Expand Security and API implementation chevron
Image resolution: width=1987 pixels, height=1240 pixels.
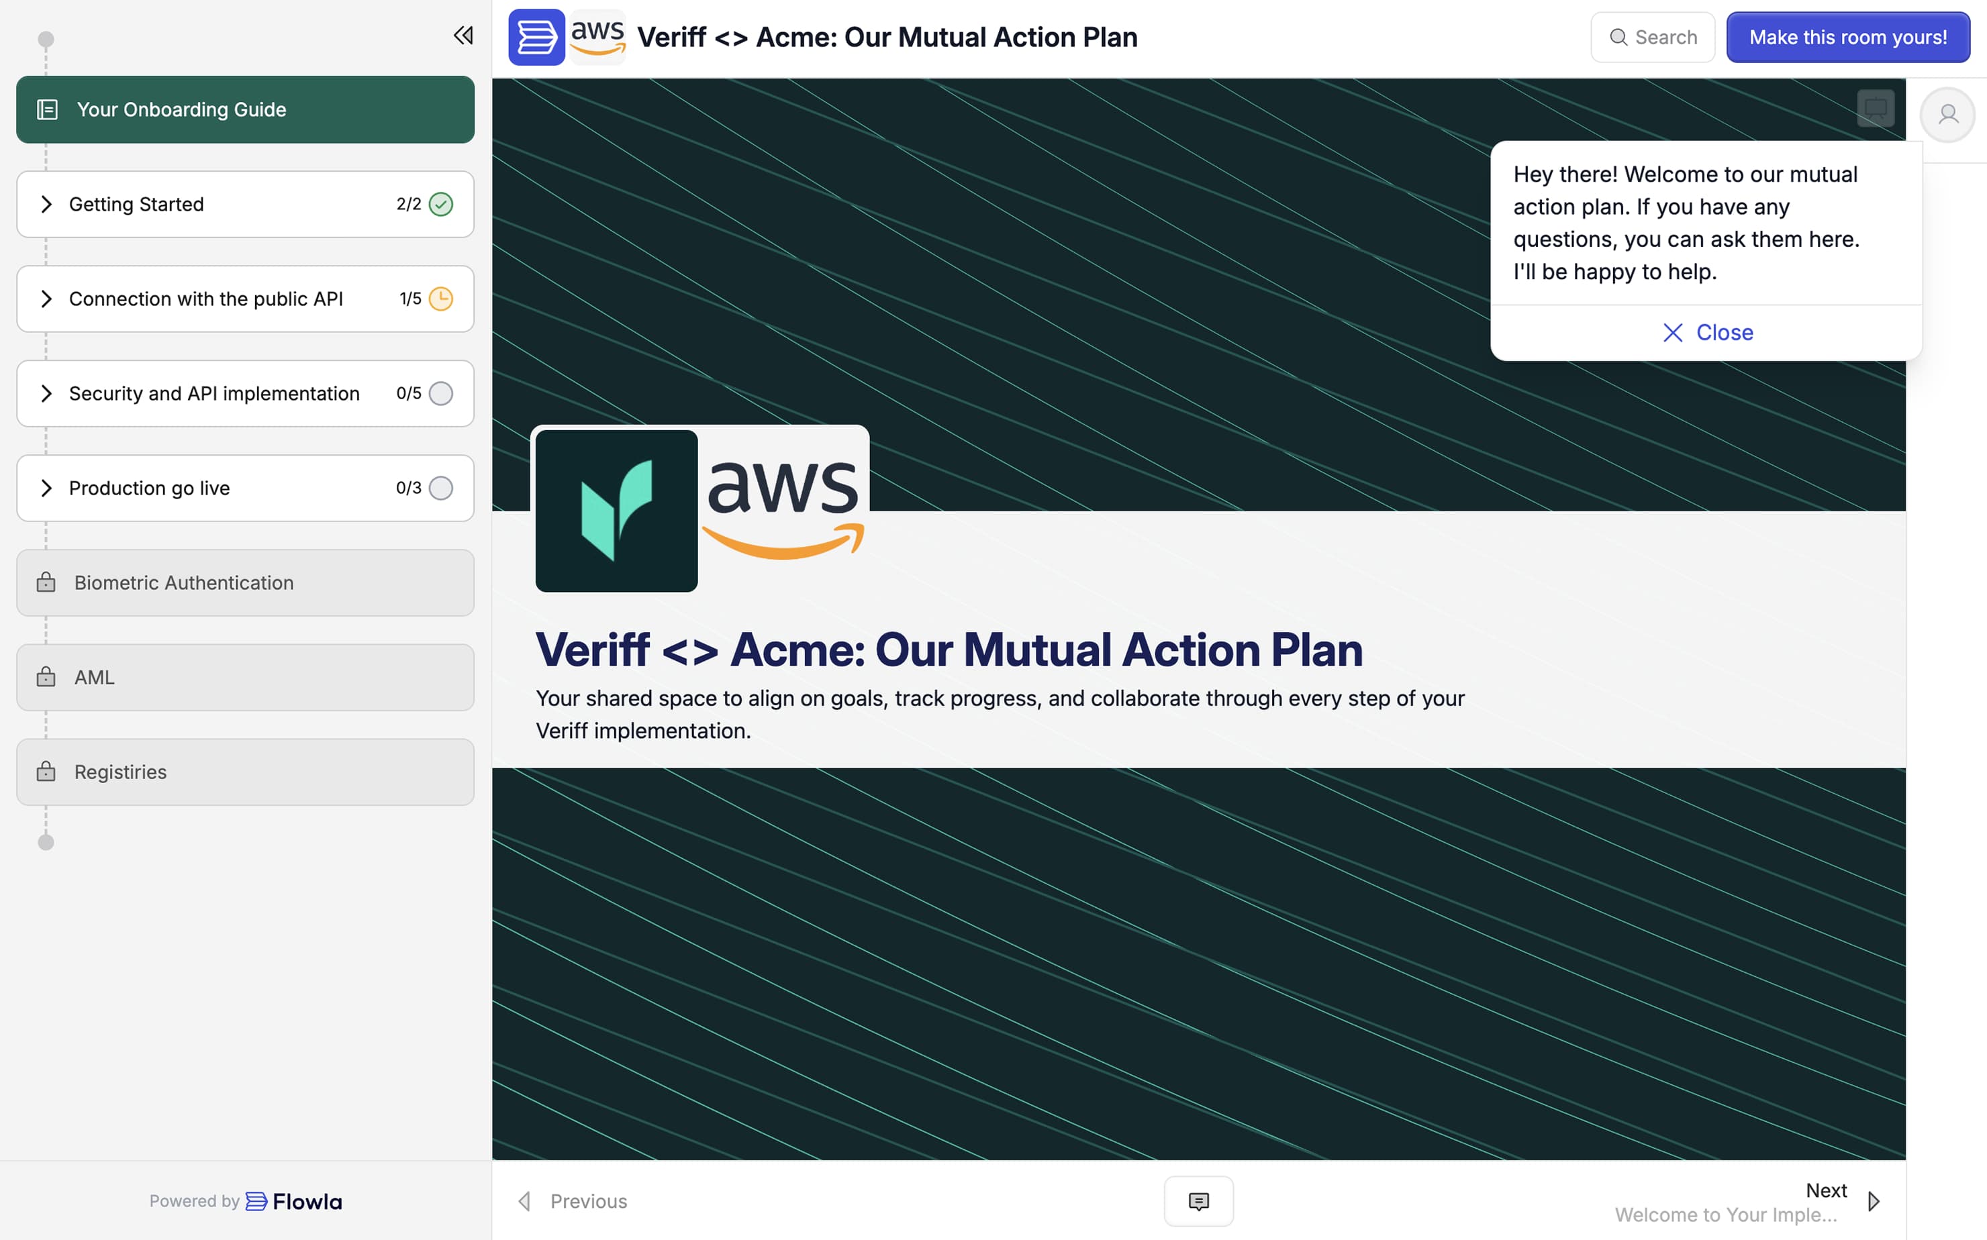[x=47, y=394]
